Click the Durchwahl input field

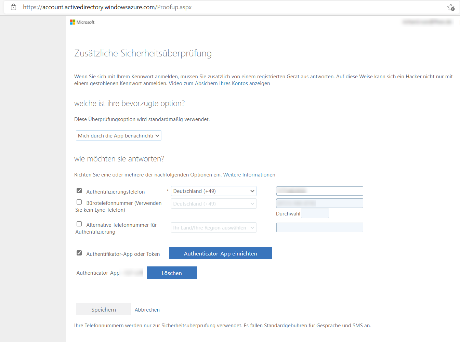coord(315,213)
